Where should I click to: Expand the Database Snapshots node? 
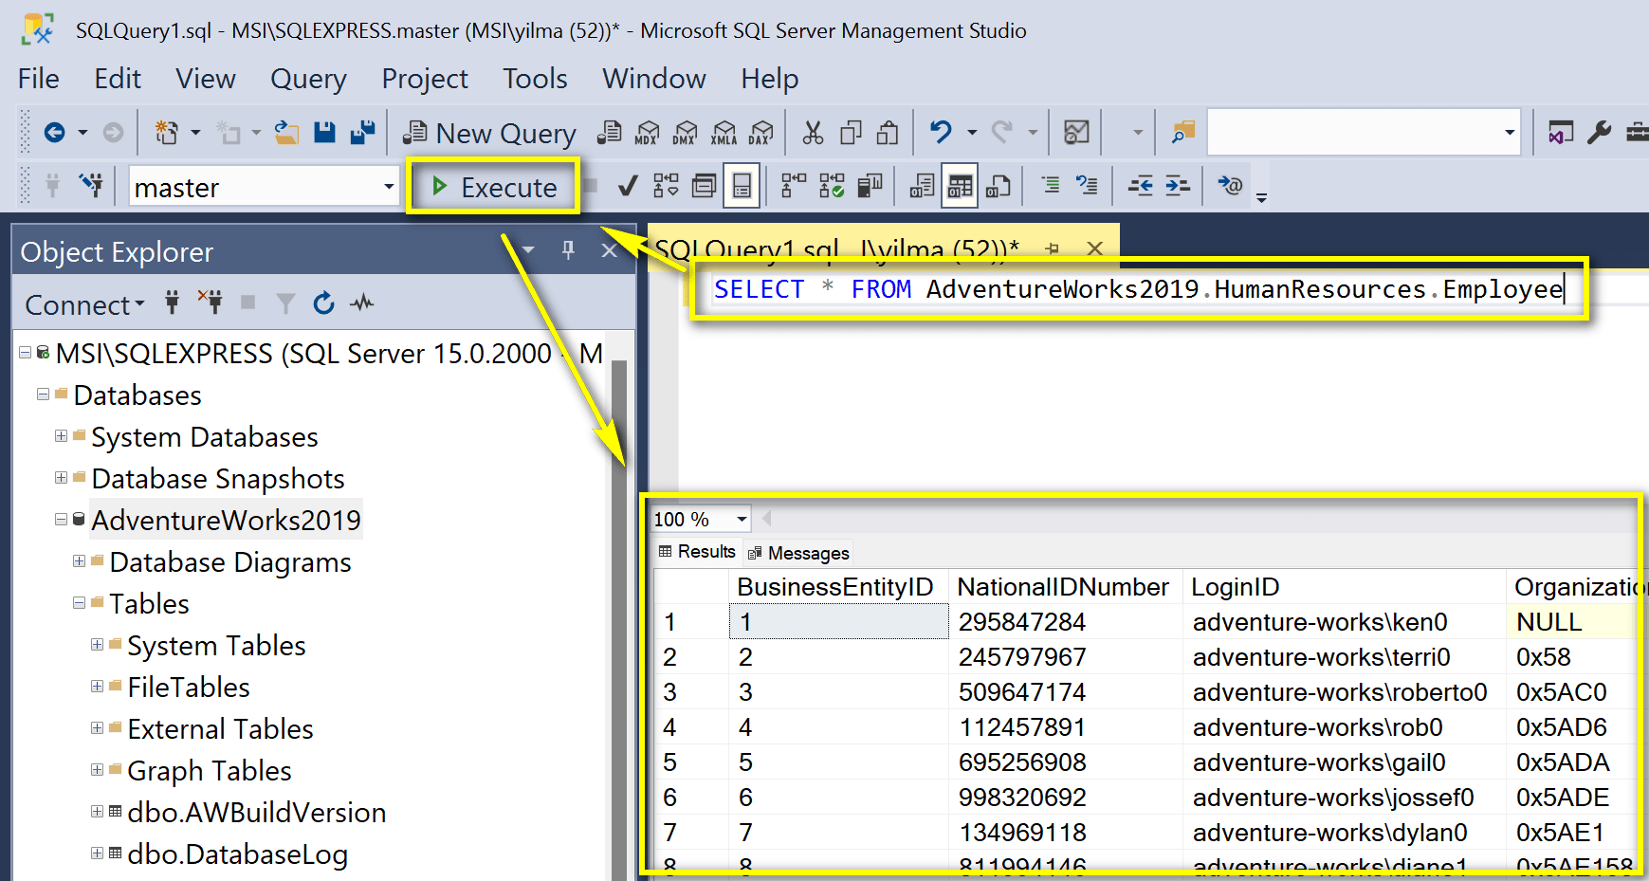tap(61, 477)
